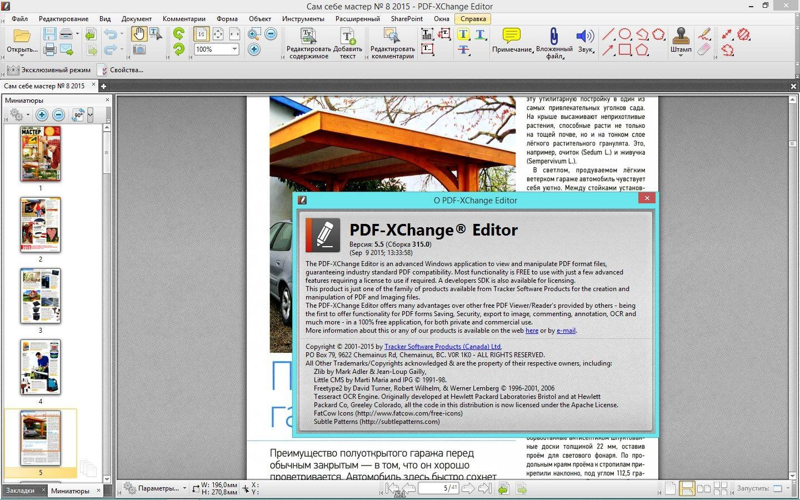The image size is (800, 500).
Task: Click the lower green rotate icon
Action: click(178, 49)
